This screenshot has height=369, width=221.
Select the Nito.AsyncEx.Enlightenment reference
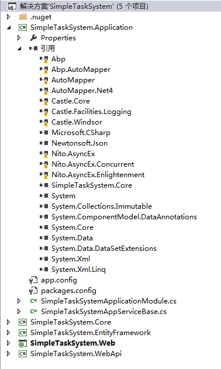(98, 175)
